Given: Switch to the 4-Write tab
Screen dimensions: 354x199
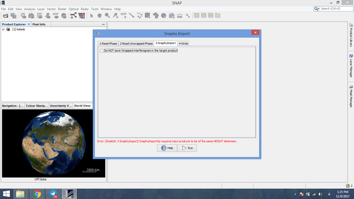Looking at the screenshot, I should (x=183, y=44).
